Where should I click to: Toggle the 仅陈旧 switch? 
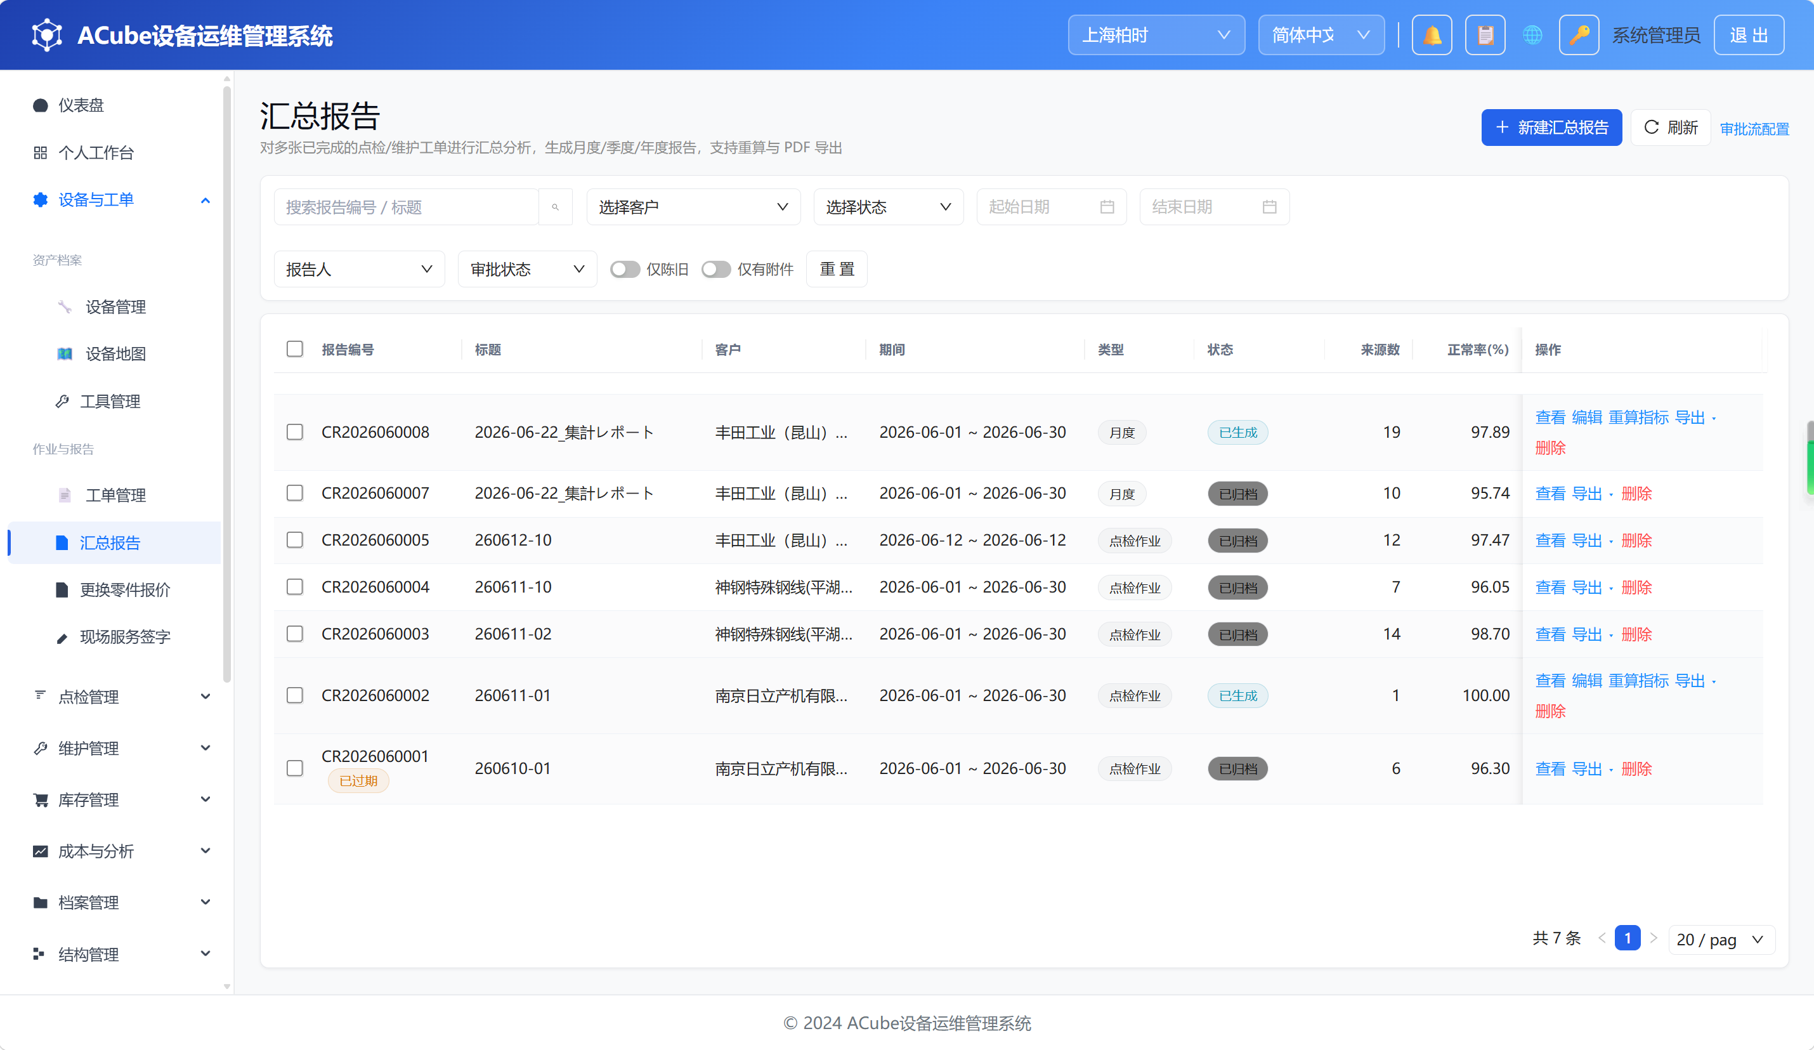625,270
